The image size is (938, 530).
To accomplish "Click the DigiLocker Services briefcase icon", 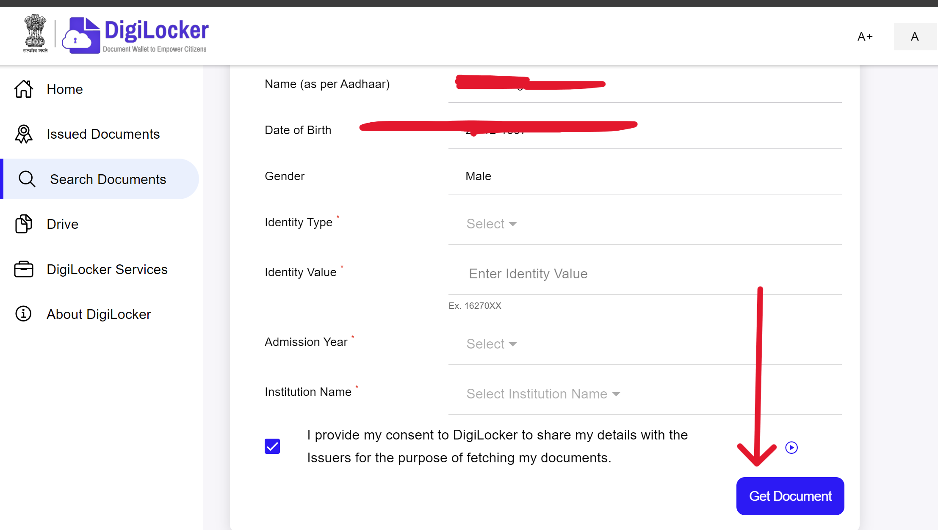I will point(23,269).
